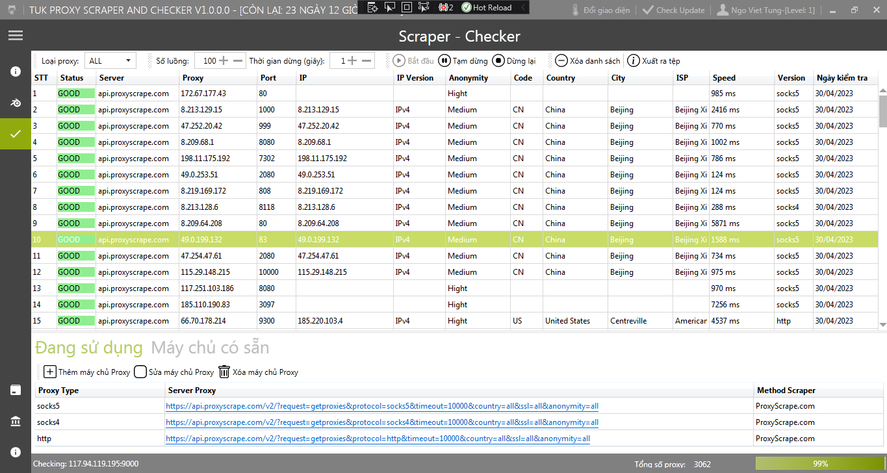Image resolution: width=887 pixels, height=473 pixels.
Task: Click the scrollbar down arrow
Action: [x=882, y=325]
